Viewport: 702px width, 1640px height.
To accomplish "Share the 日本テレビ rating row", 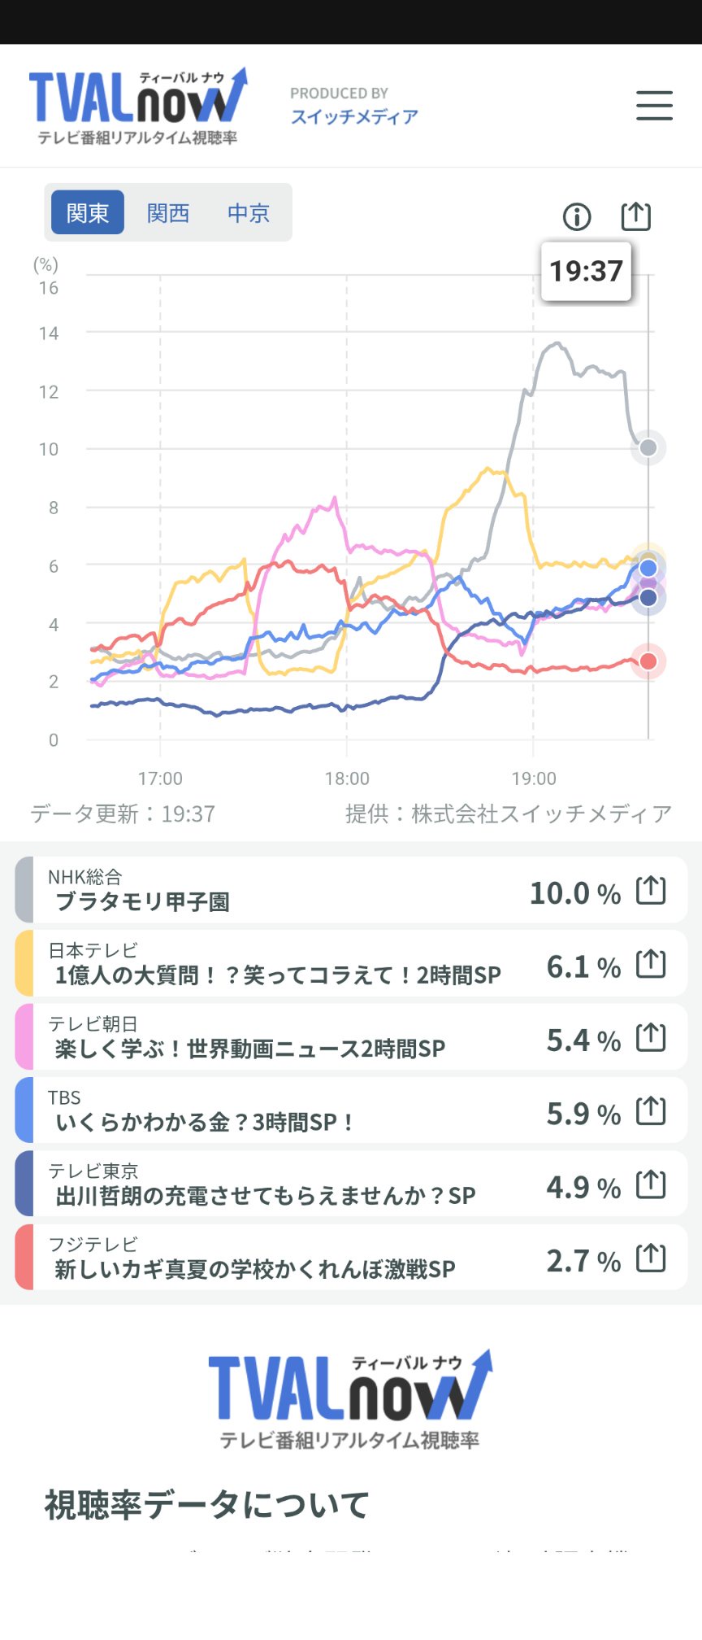I will 651,964.
